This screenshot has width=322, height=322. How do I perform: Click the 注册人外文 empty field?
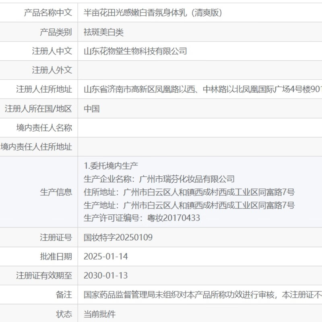pos(161,70)
